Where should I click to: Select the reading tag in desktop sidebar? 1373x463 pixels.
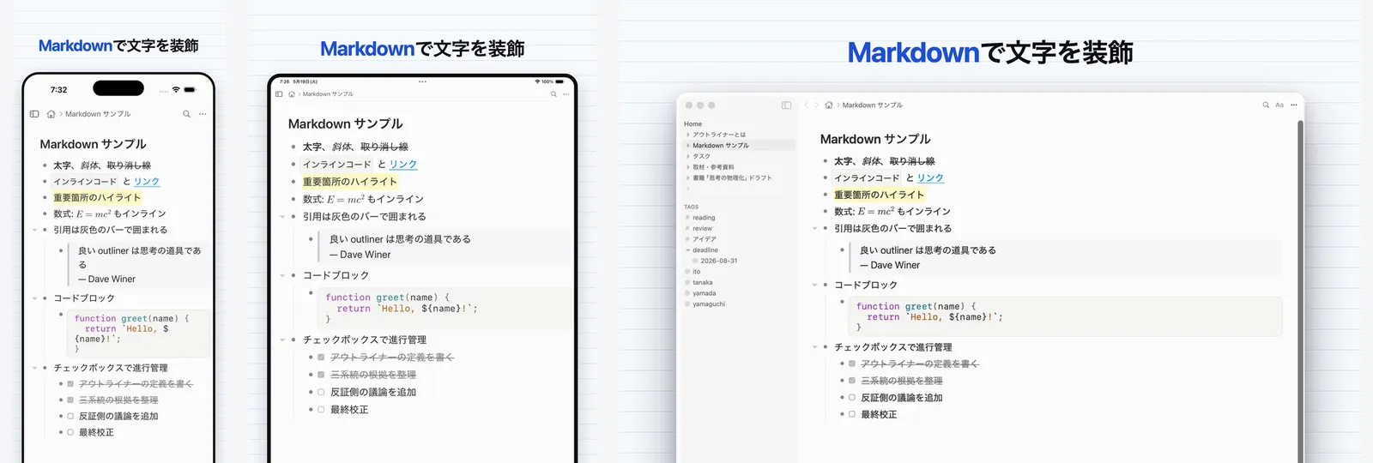[704, 218]
